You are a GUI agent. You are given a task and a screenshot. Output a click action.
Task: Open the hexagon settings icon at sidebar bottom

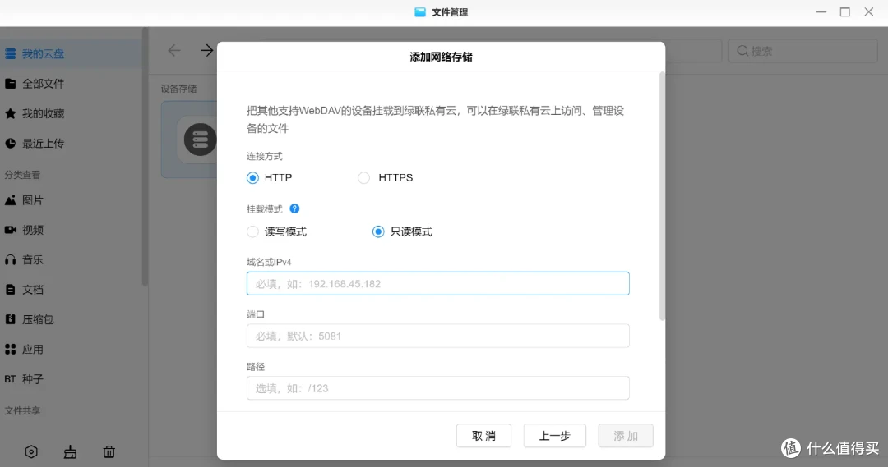(x=31, y=451)
